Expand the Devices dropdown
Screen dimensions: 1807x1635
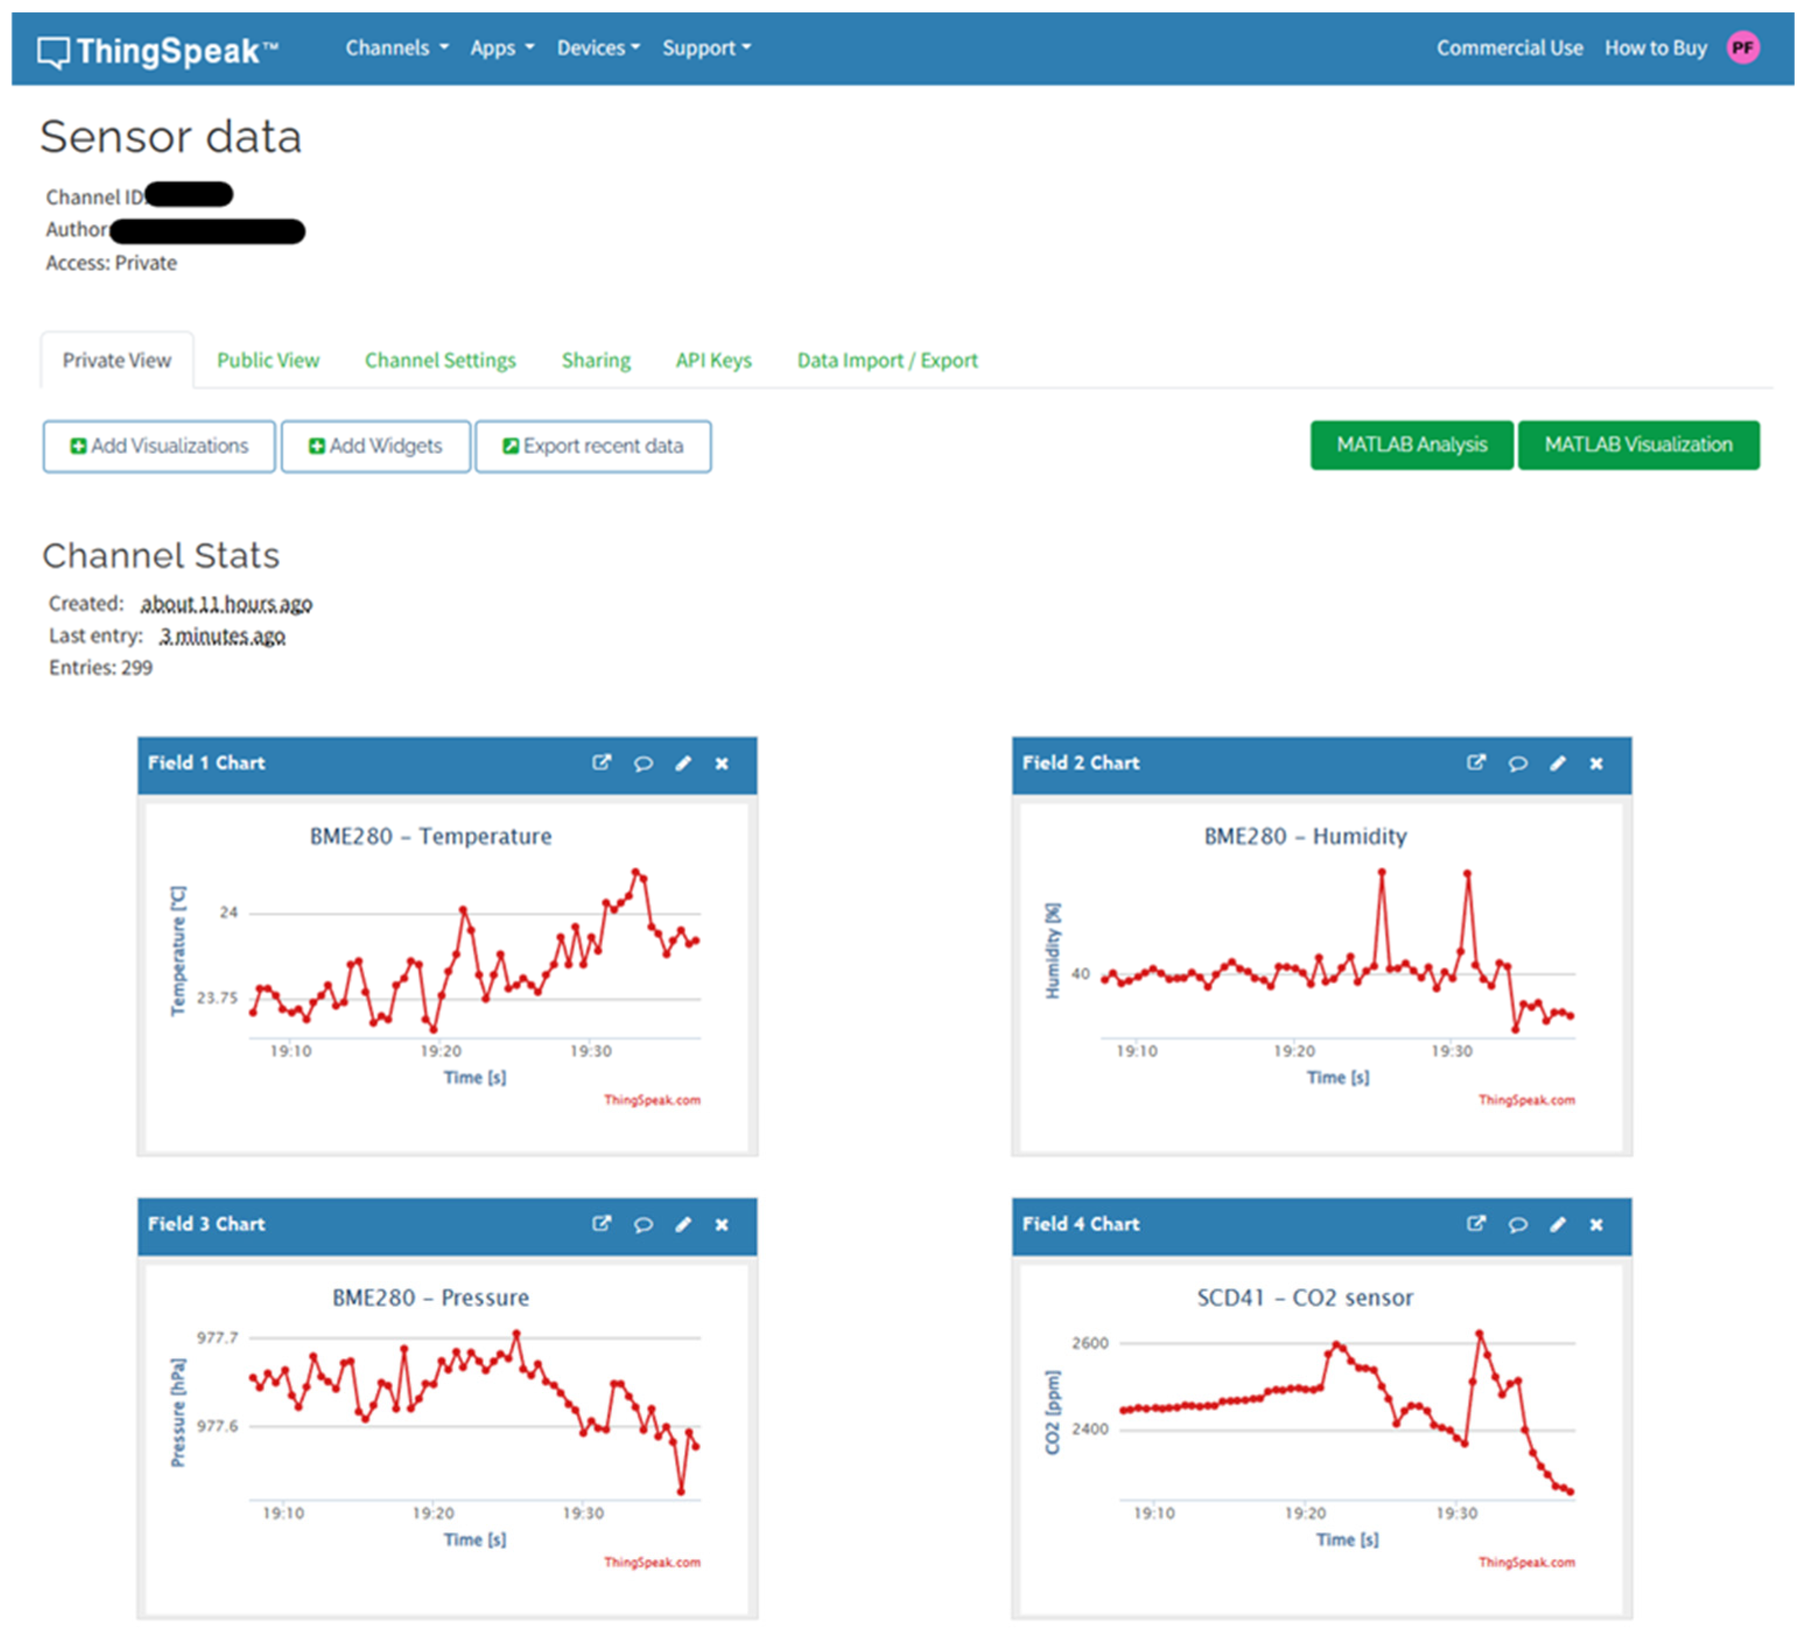coord(598,48)
